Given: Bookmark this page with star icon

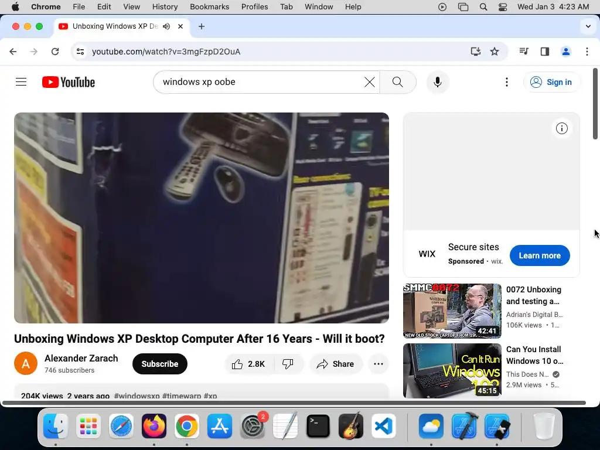Looking at the screenshot, I should [x=495, y=52].
